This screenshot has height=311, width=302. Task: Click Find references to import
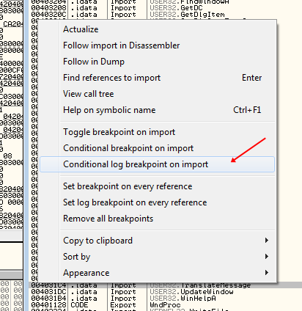pos(158,78)
